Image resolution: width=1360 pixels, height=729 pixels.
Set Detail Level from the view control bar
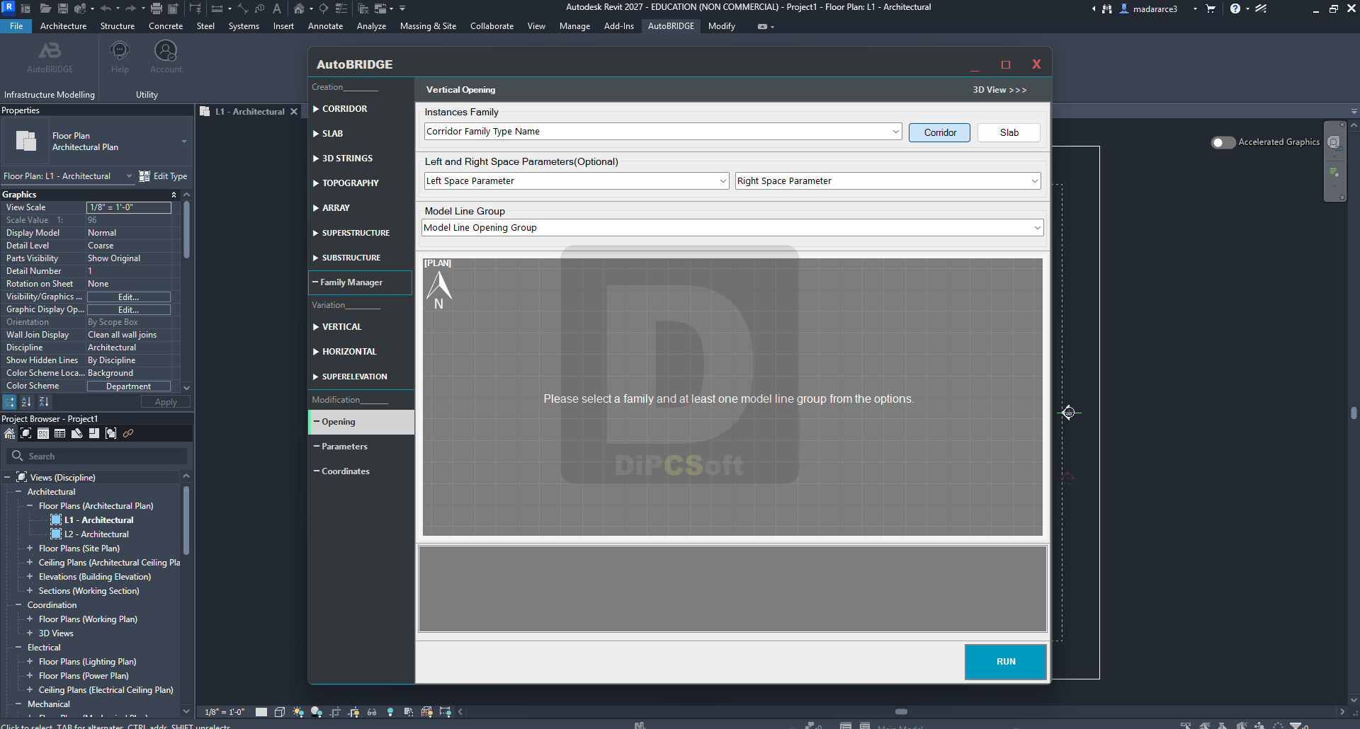(x=261, y=712)
